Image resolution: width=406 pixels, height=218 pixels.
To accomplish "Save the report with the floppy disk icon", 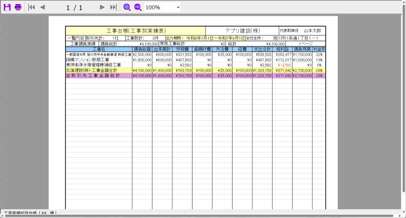I will click(7, 7).
